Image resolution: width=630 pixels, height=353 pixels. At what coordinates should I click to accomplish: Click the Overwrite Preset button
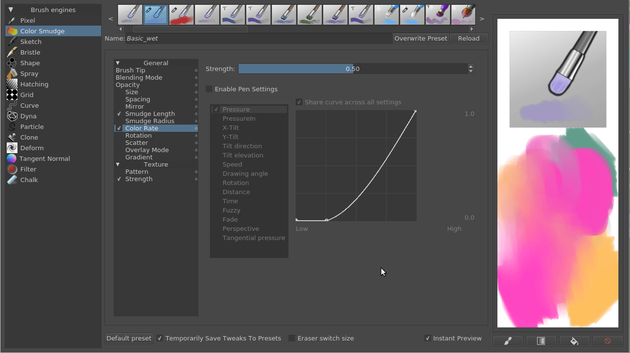pos(420,38)
